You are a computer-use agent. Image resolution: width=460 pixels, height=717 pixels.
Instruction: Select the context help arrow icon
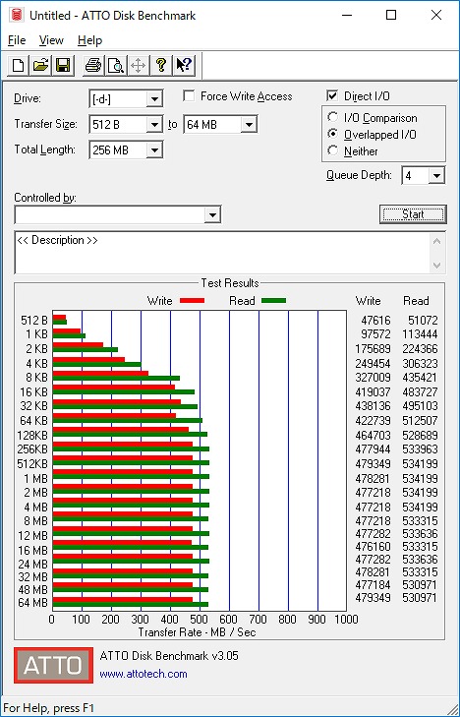[x=184, y=65]
